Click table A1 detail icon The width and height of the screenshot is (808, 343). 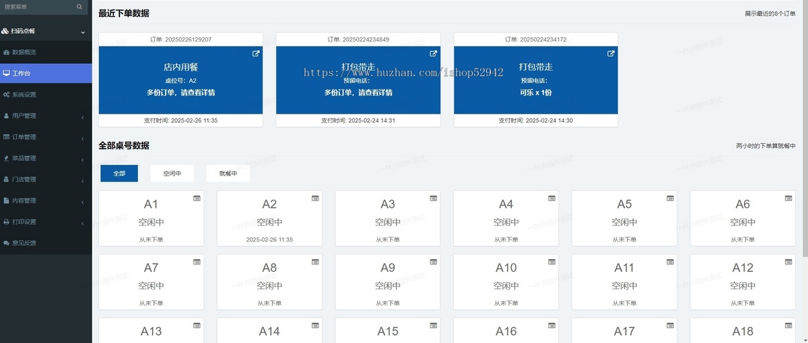click(x=197, y=198)
